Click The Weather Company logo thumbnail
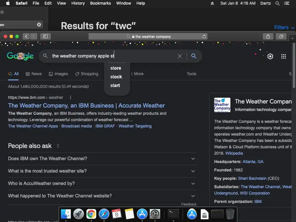 [222, 105]
